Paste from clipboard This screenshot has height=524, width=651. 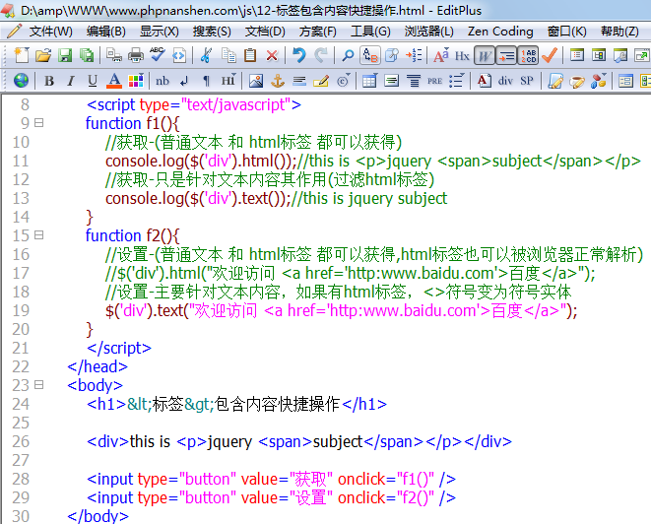250,55
